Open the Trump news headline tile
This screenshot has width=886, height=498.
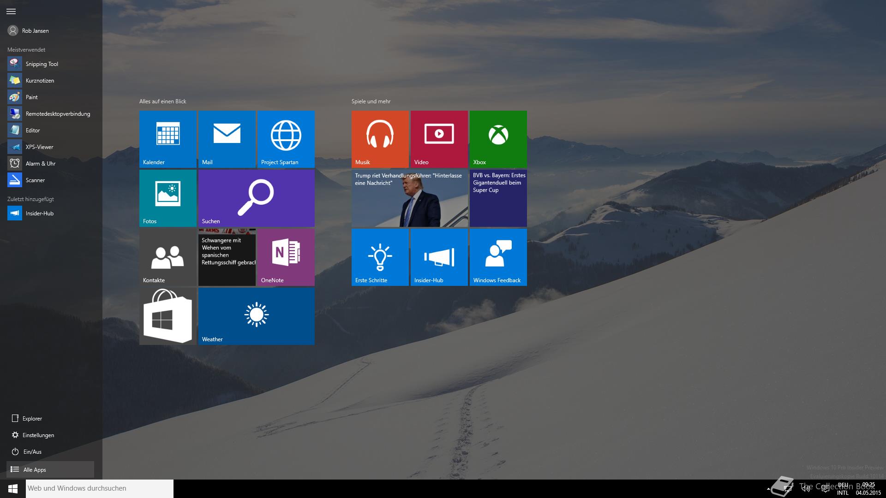click(409, 198)
